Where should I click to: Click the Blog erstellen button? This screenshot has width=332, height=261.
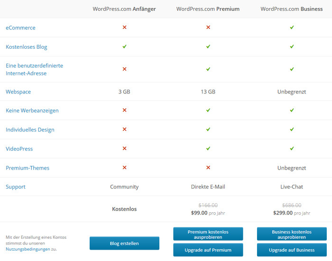124,243
